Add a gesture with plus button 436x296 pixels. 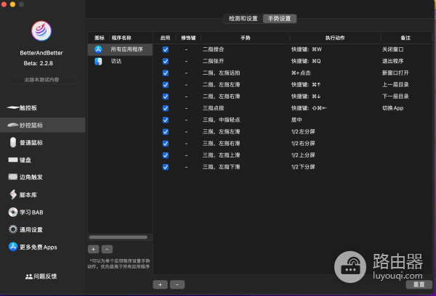coord(160,284)
